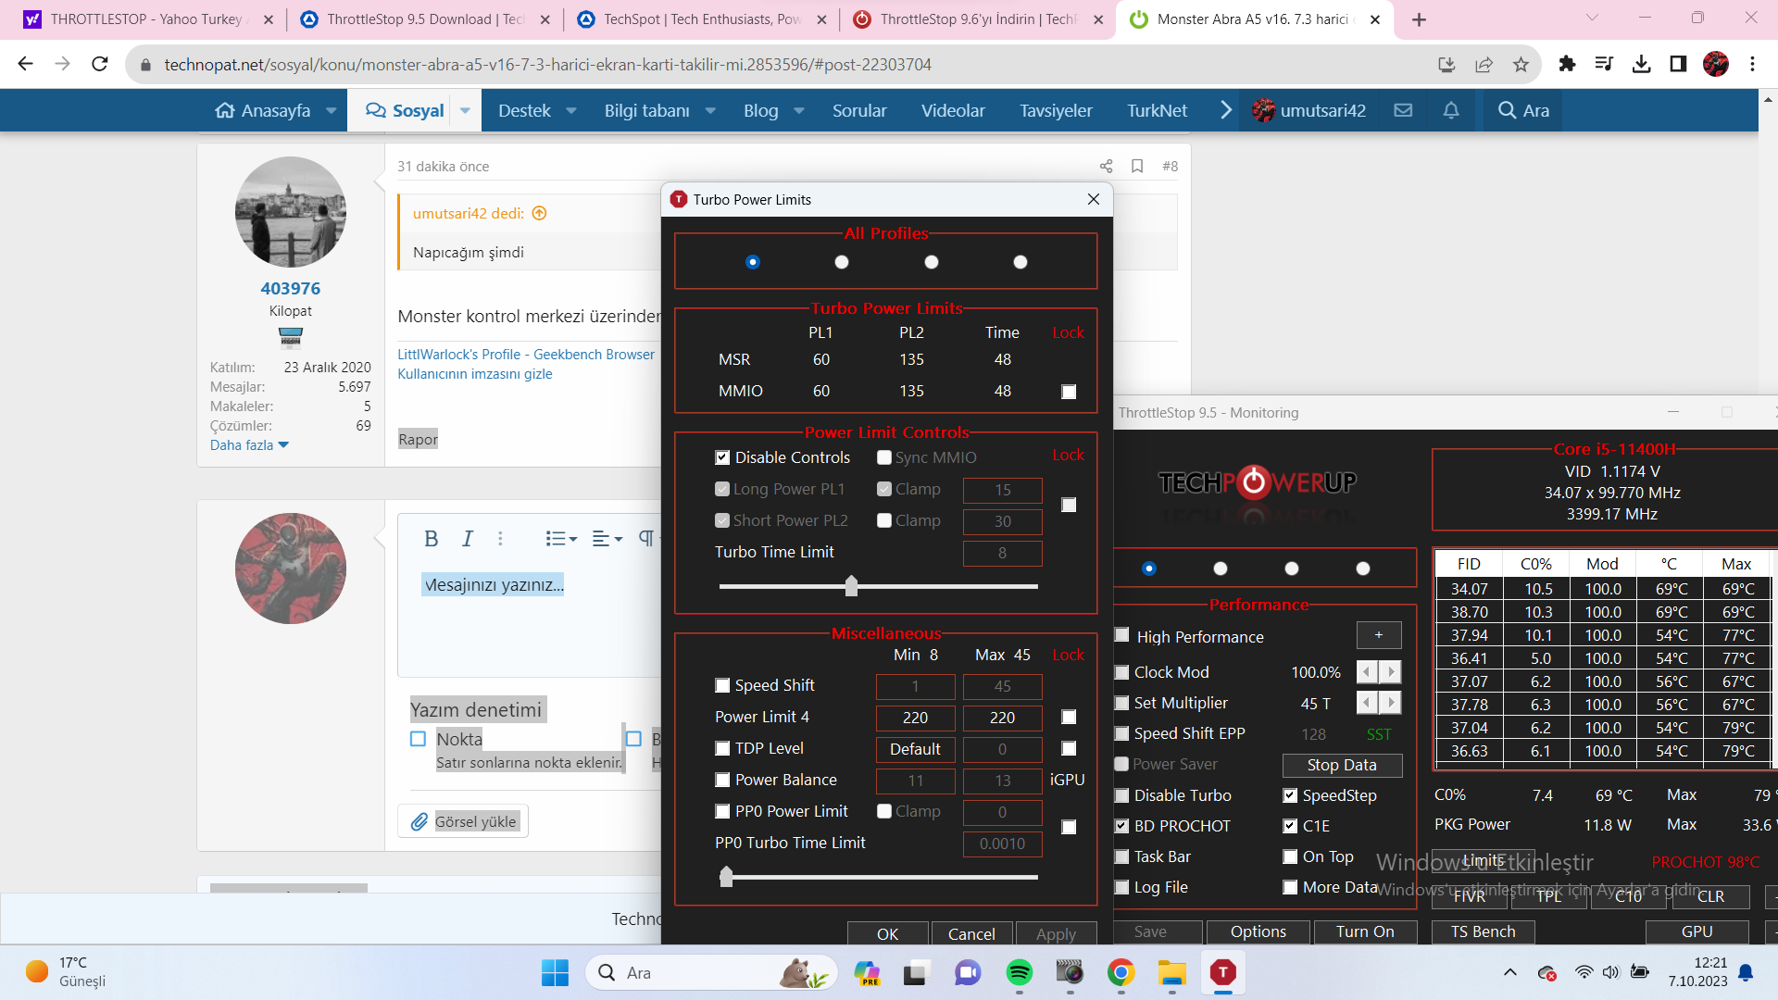Open the list formatting dropdown in editor
1778x1000 pixels.
click(x=561, y=539)
